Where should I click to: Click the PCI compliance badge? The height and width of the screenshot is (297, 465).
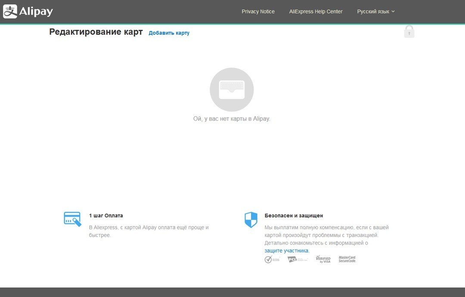pyautogui.click(x=298, y=260)
